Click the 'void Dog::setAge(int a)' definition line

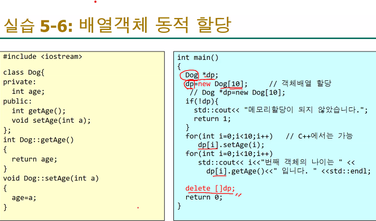pos(51,179)
